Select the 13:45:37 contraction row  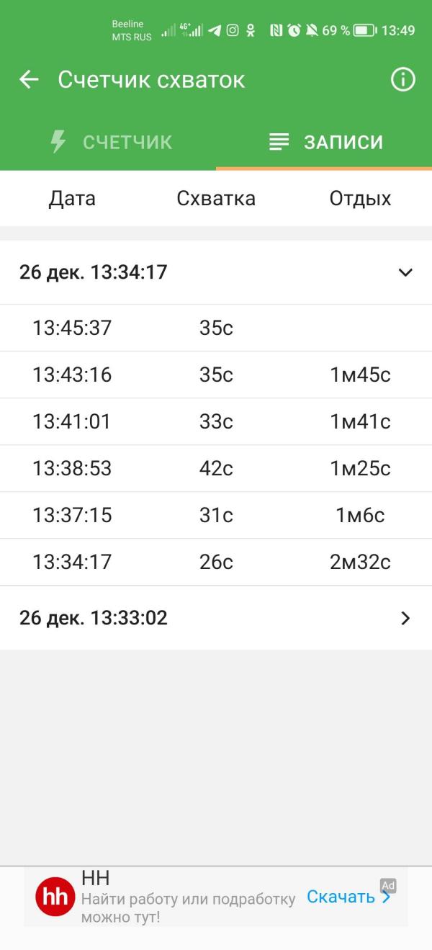(x=216, y=328)
